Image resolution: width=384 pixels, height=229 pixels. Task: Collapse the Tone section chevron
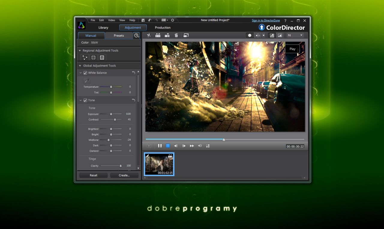81,100
